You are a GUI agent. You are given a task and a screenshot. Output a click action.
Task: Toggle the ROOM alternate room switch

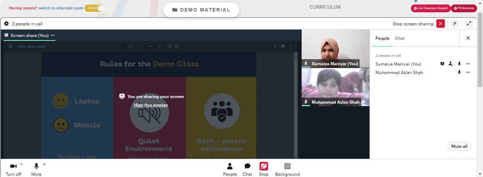point(94,8)
